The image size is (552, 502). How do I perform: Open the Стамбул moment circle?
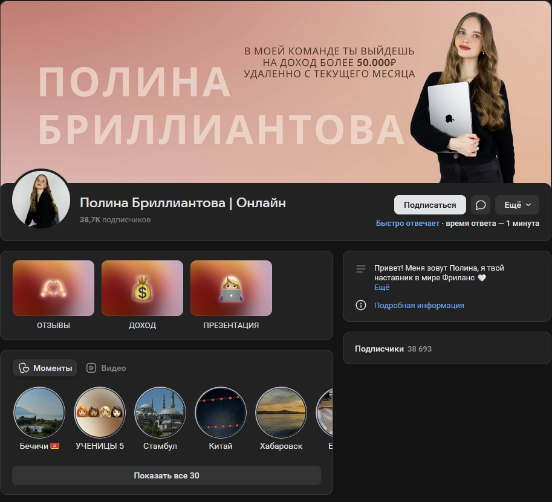click(160, 413)
